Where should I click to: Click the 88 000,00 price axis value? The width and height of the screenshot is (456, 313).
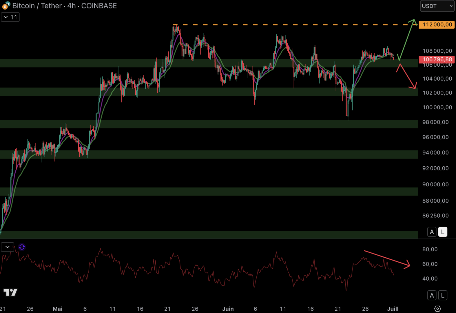coord(435,201)
